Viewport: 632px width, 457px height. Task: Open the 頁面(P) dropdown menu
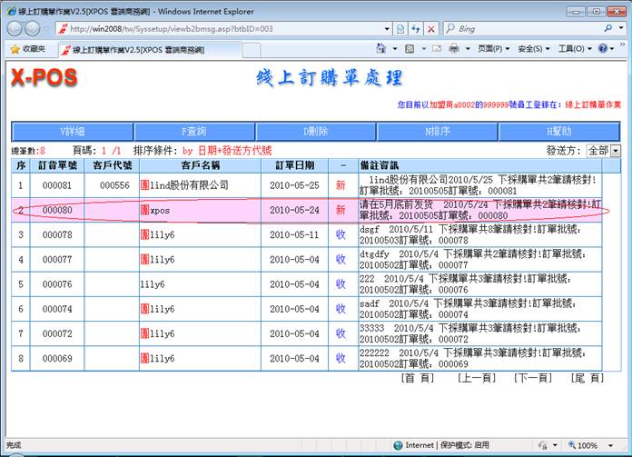coord(493,48)
